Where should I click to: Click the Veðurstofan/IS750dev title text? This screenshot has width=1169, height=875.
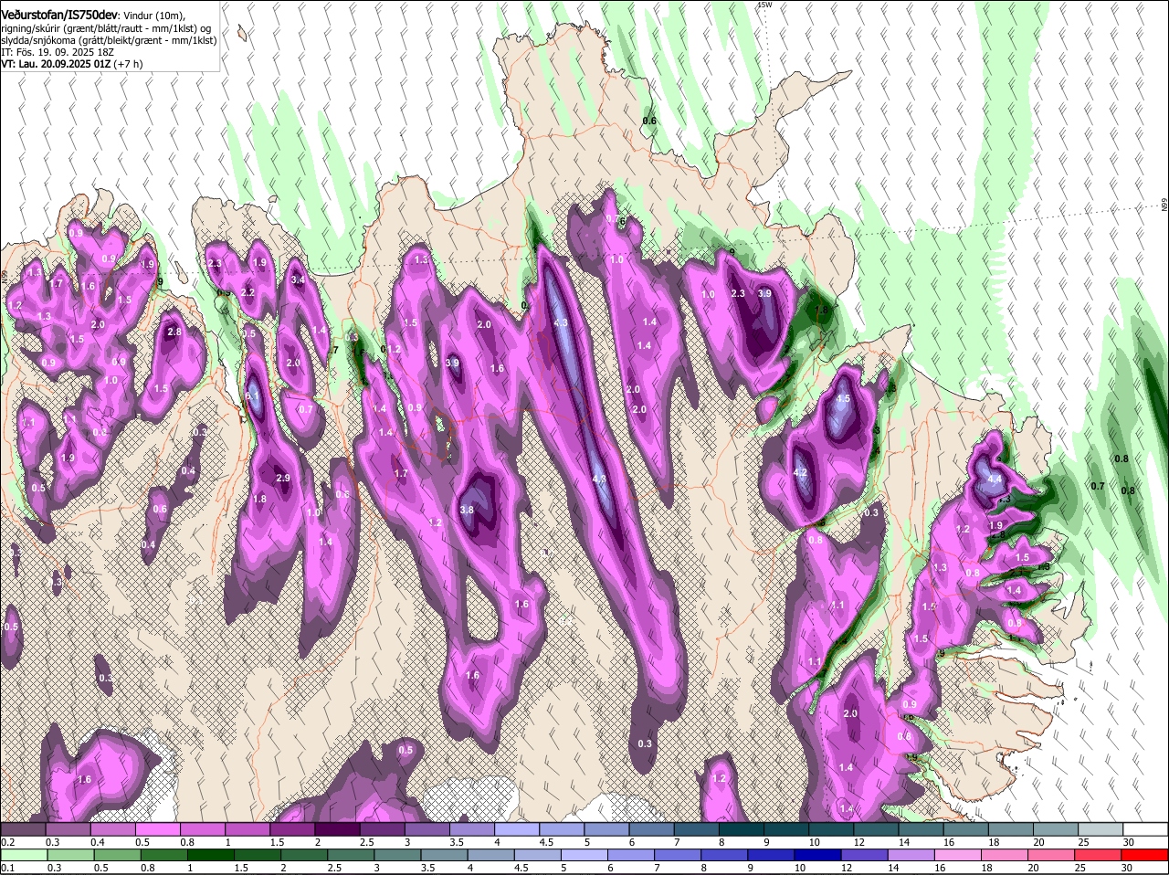click(59, 16)
